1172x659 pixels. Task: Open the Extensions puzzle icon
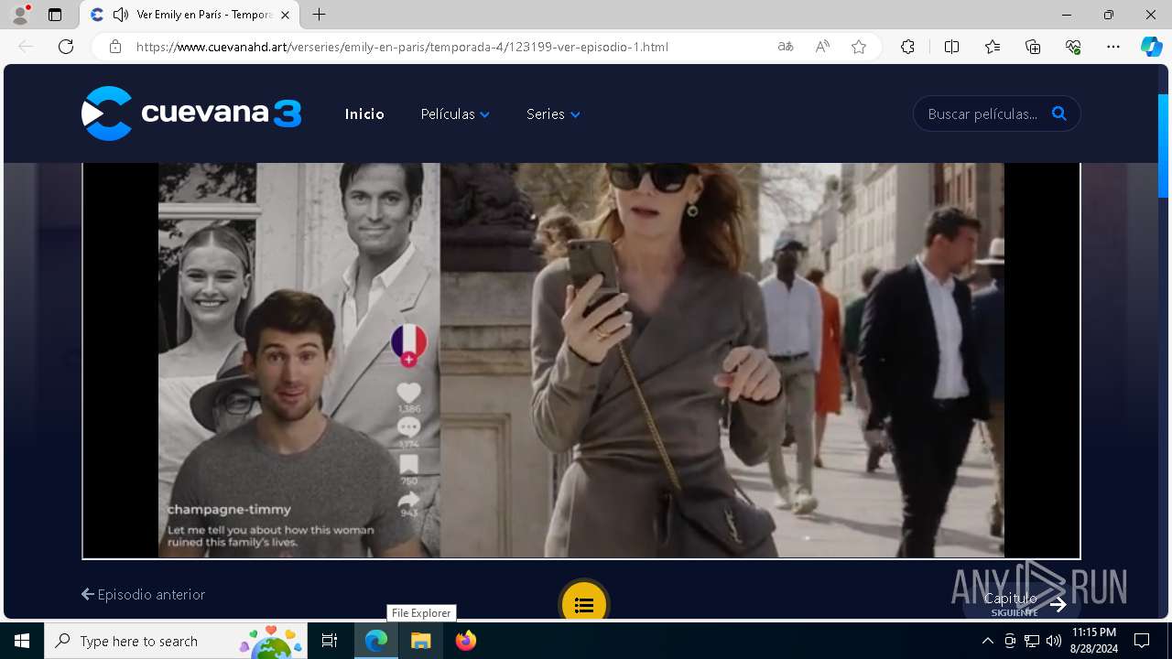[907, 47]
